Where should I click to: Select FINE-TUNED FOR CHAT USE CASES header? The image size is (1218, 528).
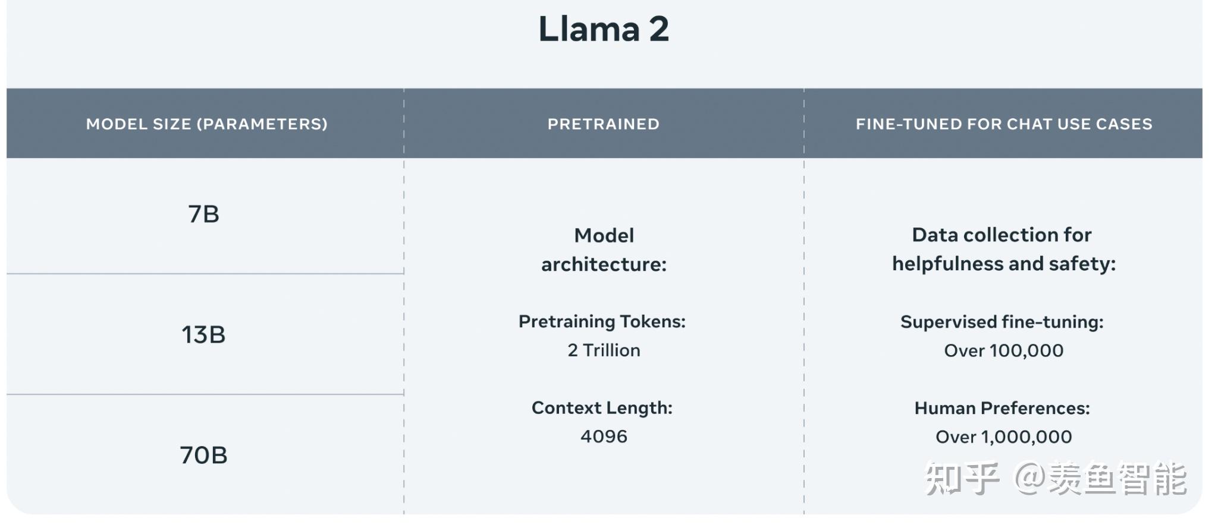pyautogui.click(x=1004, y=124)
